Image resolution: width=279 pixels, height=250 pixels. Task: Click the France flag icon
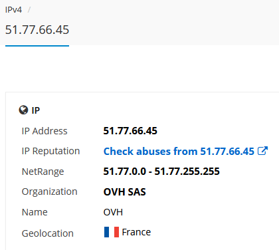click(112, 232)
